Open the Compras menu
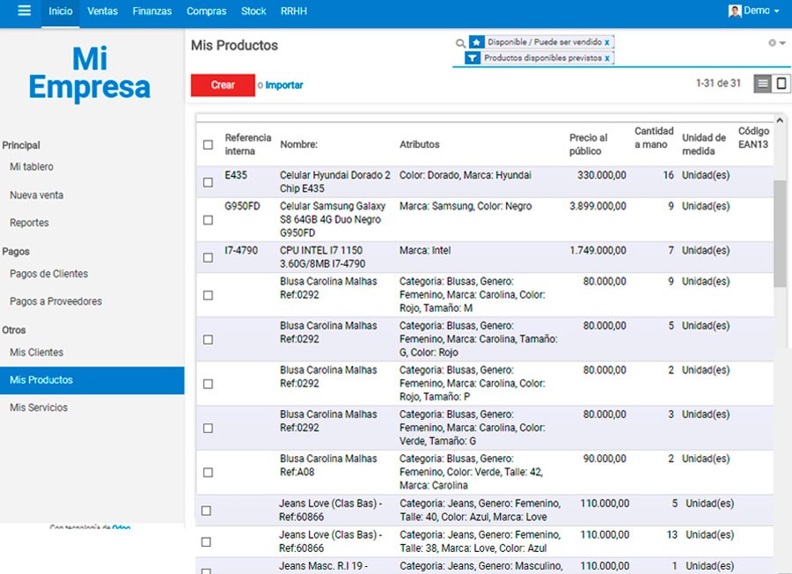 pos(207,11)
